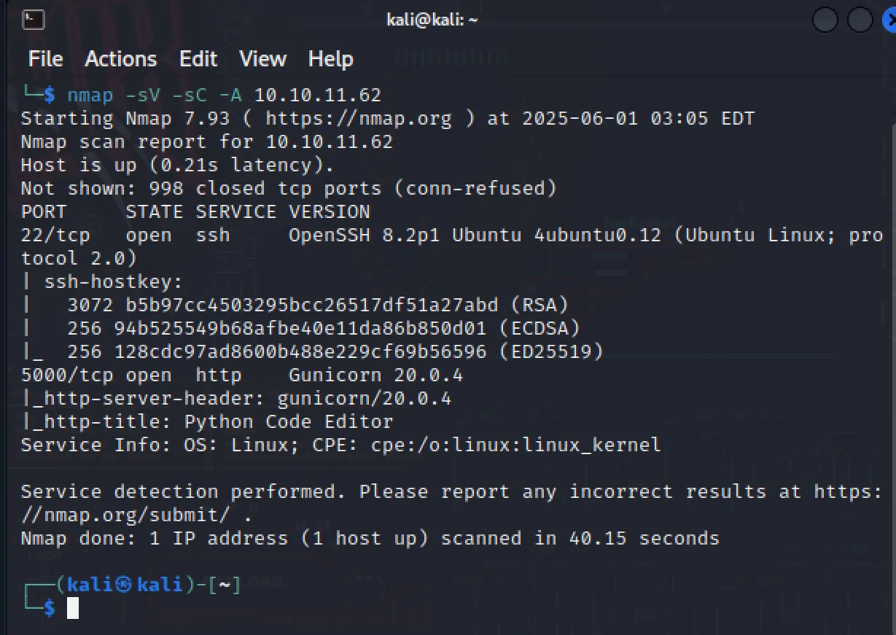Image resolution: width=896 pixels, height=635 pixels.
Task: Open the Edit menu
Action: tap(198, 59)
